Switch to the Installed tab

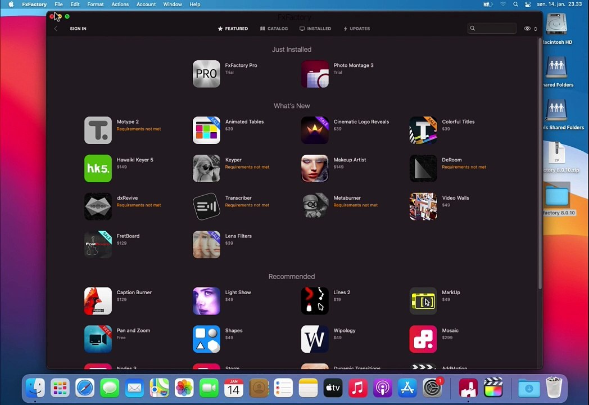315,29
